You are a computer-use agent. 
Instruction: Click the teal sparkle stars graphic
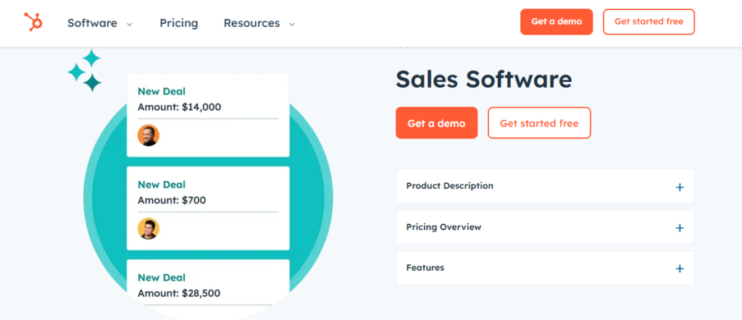[x=85, y=70]
